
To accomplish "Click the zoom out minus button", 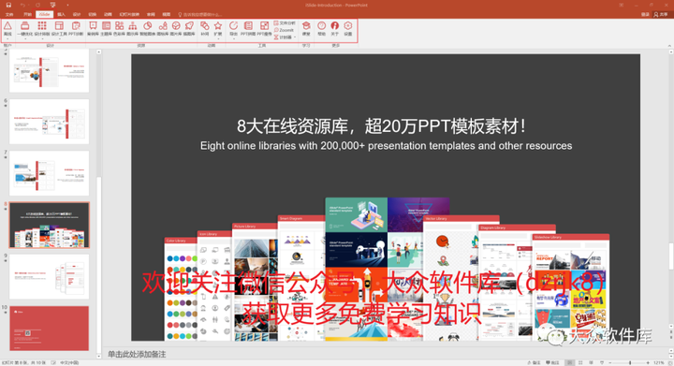I will pyautogui.click(x=610, y=363).
